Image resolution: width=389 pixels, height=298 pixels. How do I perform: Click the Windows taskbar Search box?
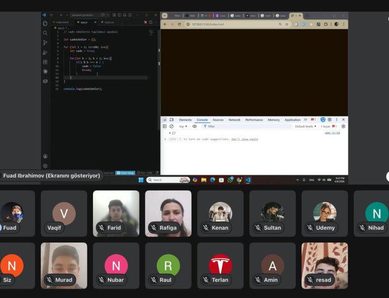(x=168, y=180)
